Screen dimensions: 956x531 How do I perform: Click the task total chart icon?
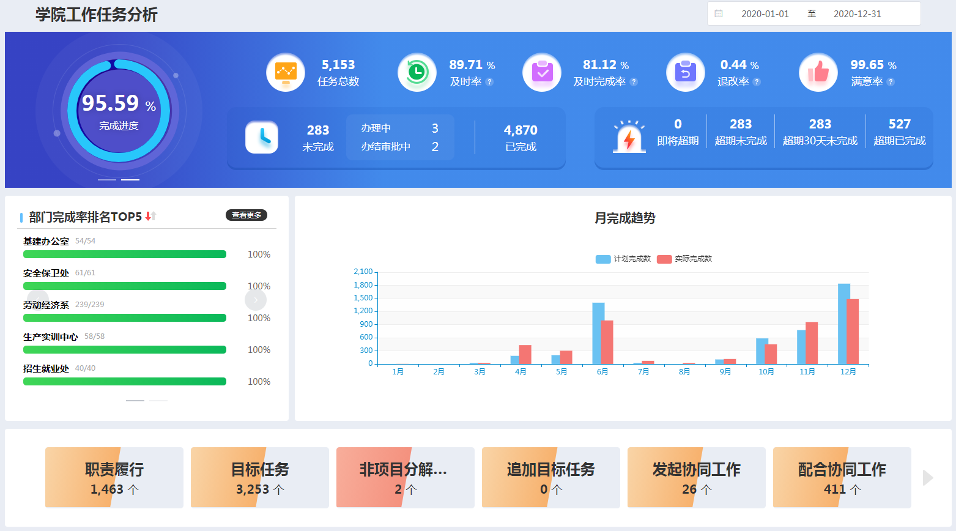(x=286, y=73)
